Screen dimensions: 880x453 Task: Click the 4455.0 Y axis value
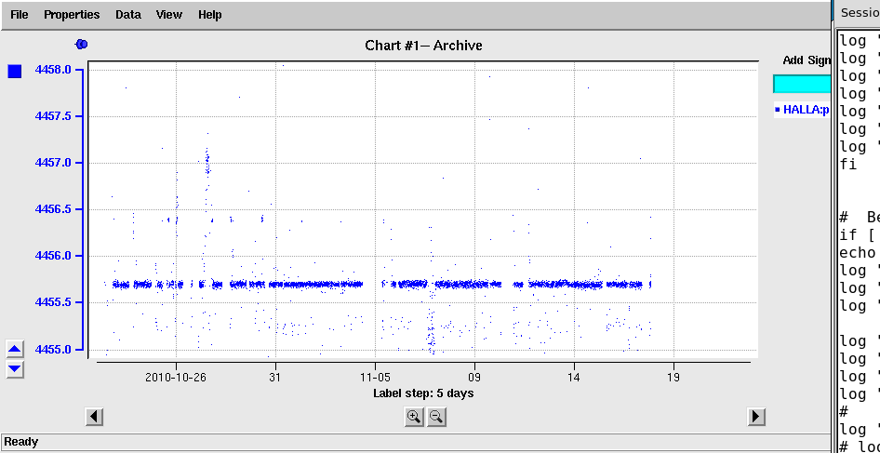[x=53, y=349]
